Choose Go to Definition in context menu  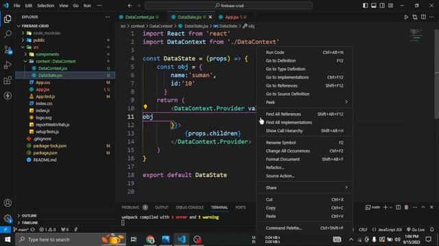pos(305,61)
